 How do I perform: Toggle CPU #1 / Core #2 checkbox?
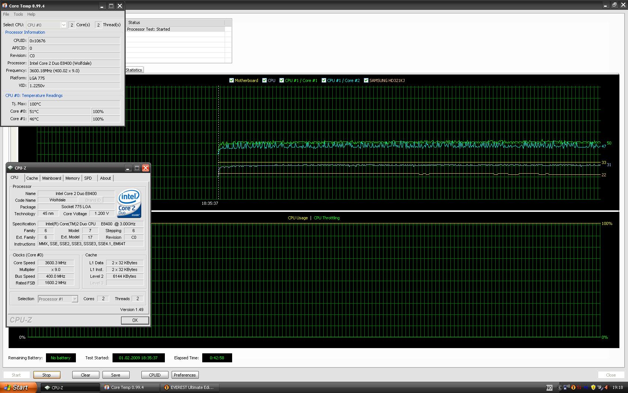(324, 80)
